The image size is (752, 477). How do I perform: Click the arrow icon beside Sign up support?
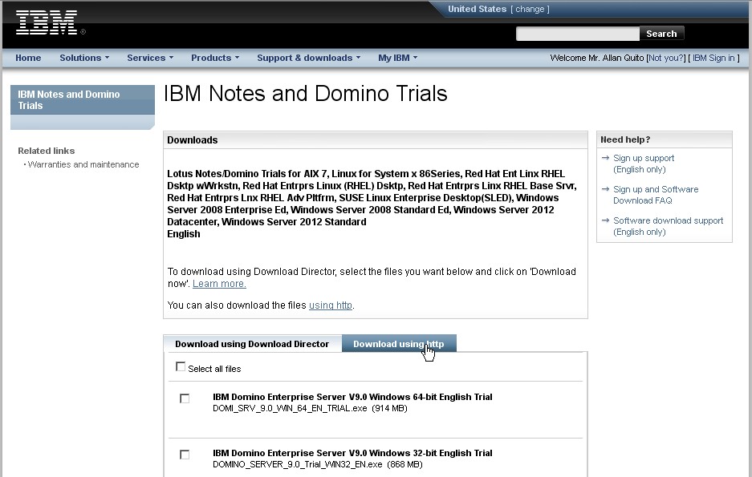(604, 158)
